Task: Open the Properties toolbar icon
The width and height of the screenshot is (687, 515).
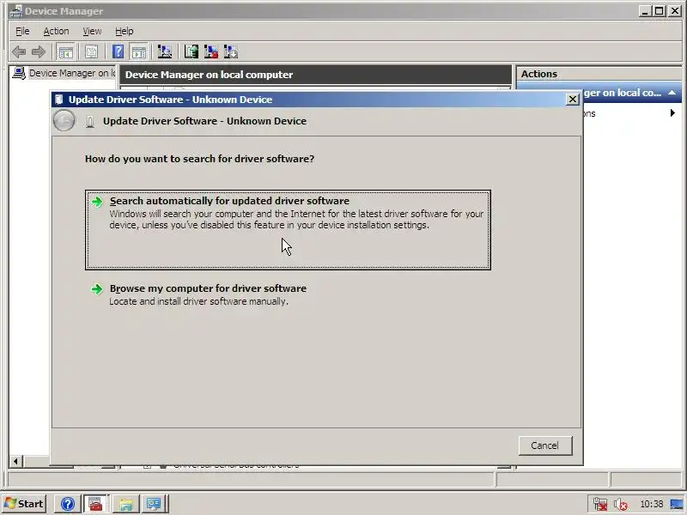Action: pyautogui.click(x=92, y=52)
